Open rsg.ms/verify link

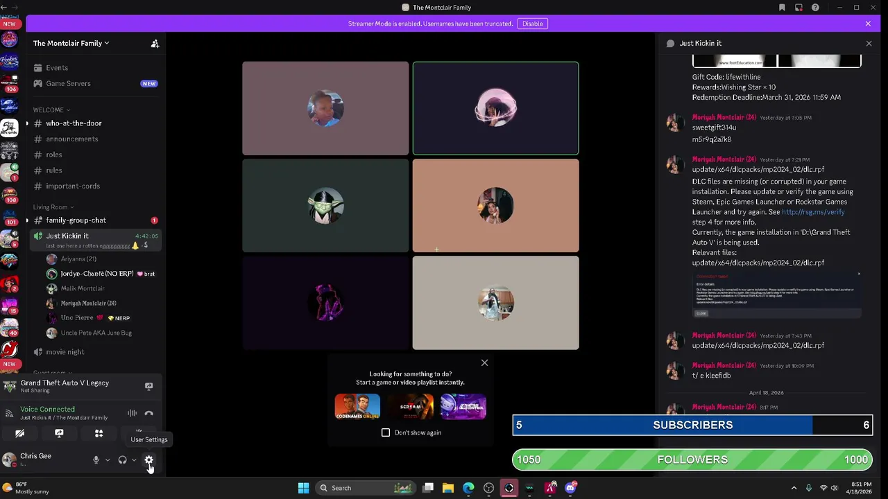click(x=813, y=212)
